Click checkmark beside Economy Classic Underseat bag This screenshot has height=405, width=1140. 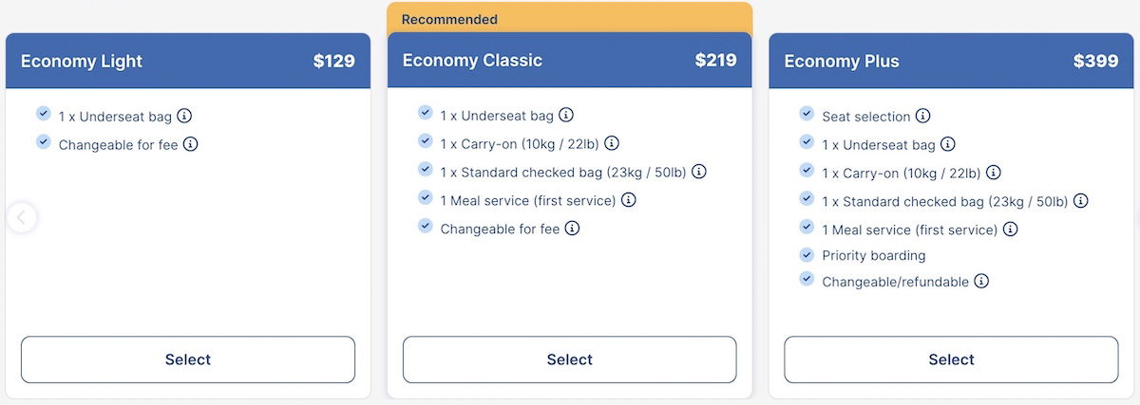pos(426,113)
